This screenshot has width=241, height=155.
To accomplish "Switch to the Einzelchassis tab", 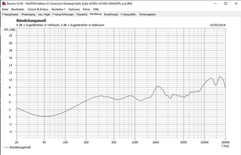I will click(x=111, y=14).
